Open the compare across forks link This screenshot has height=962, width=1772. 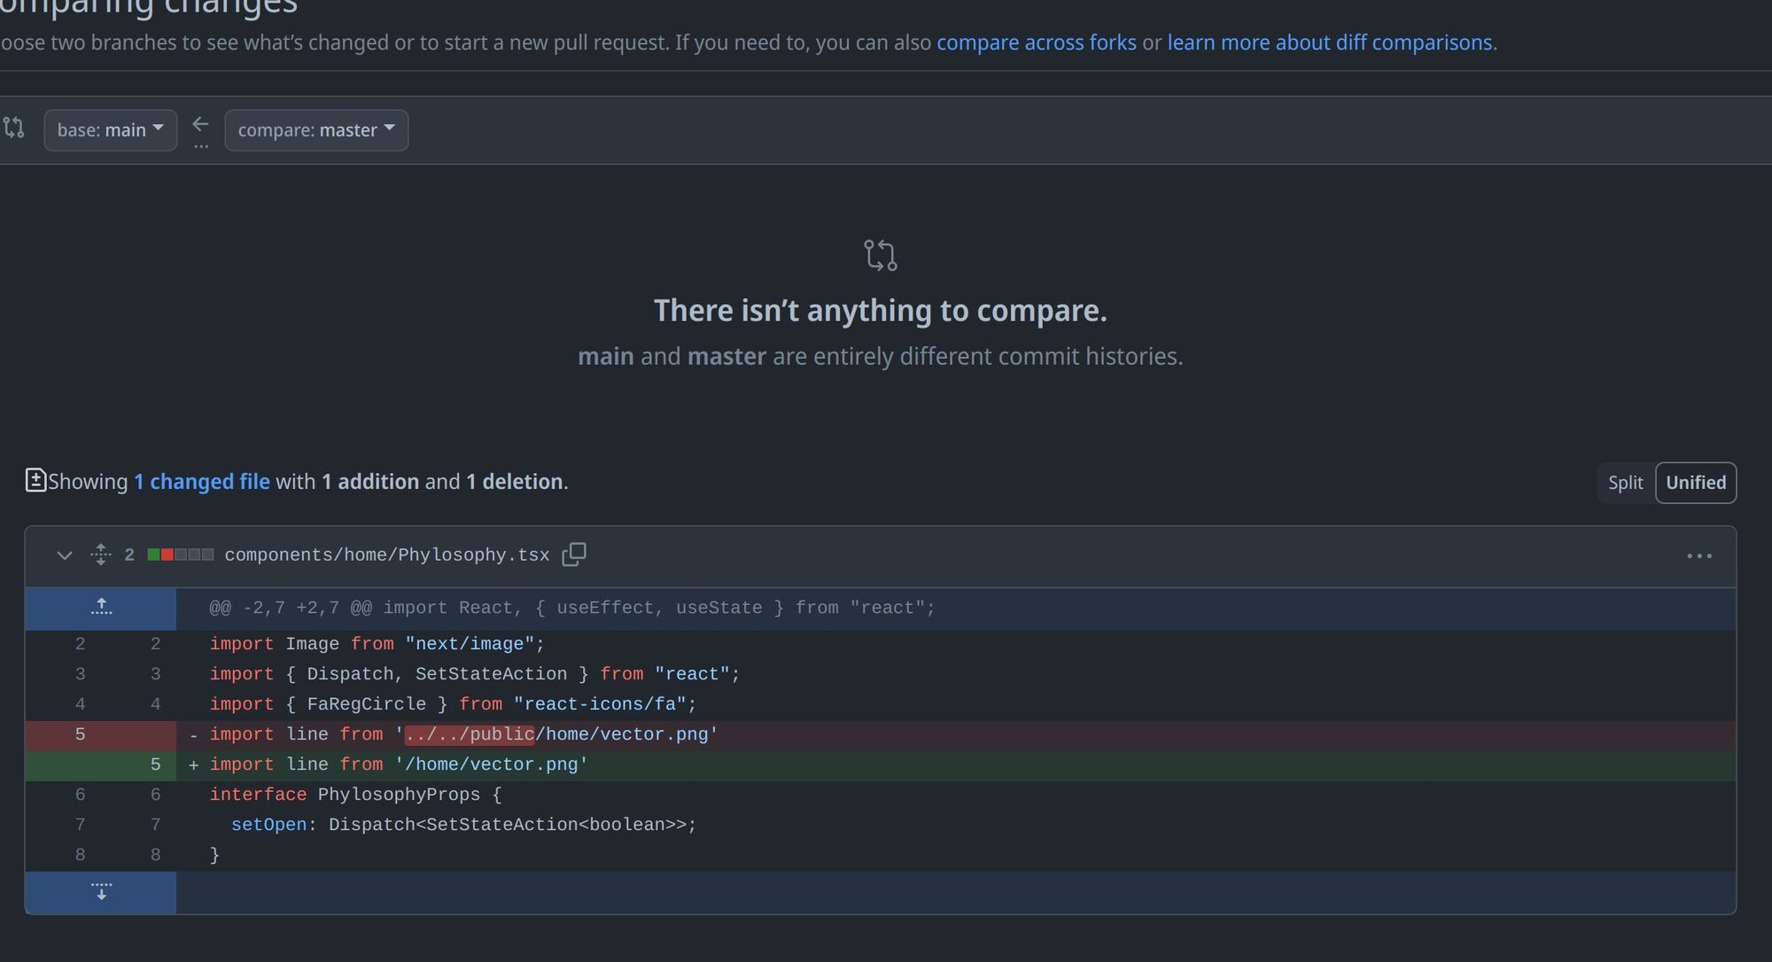pos(1036,43)
